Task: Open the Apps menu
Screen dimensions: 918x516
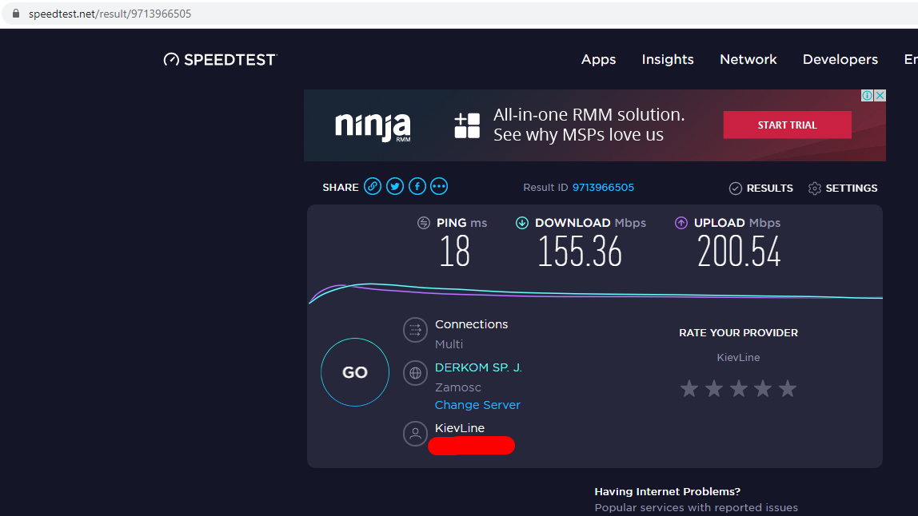Action: [598, 60]
